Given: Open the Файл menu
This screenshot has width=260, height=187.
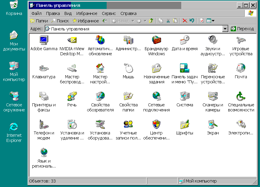Looking at the screenshot, I should [x=37, y=13].
